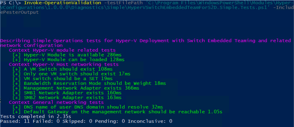Click 'Context General networking tests' line
This screenshot has width=294, height=127.
(x=56, y=102)
